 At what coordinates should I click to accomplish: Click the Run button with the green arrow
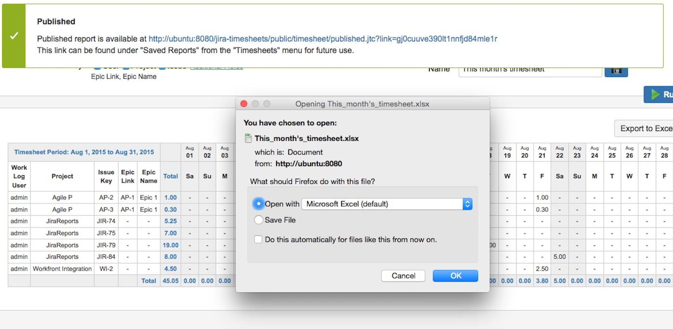point(659,94)
